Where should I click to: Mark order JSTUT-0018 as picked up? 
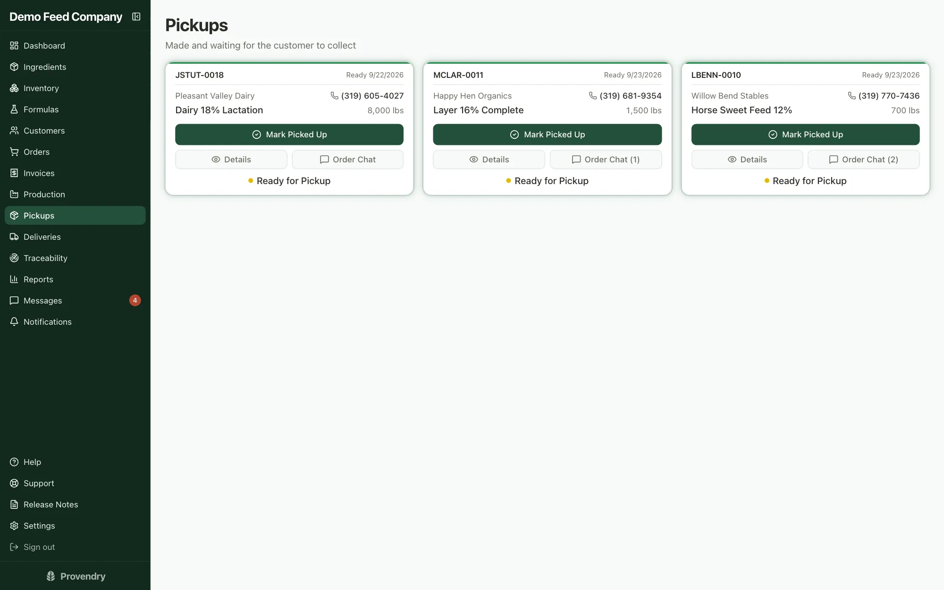click(289, 135)
